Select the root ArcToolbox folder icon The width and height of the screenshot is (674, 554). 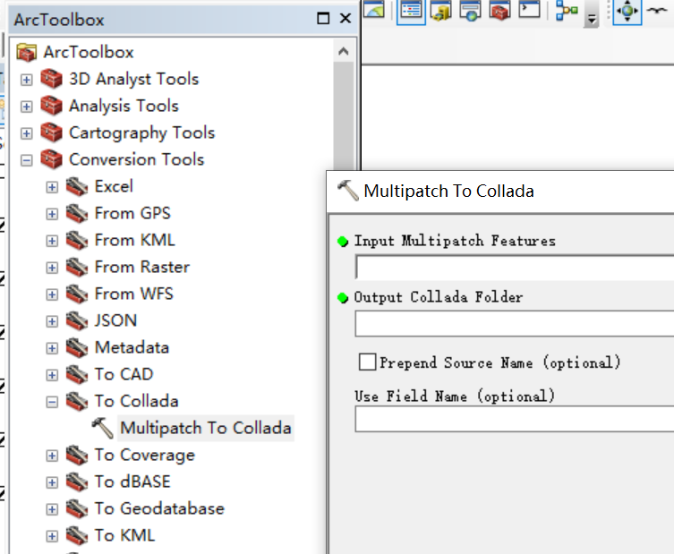click(x=27, y=53)
